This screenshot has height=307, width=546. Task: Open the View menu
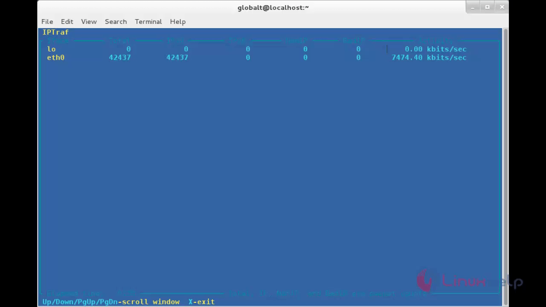(x=89, y=21)
